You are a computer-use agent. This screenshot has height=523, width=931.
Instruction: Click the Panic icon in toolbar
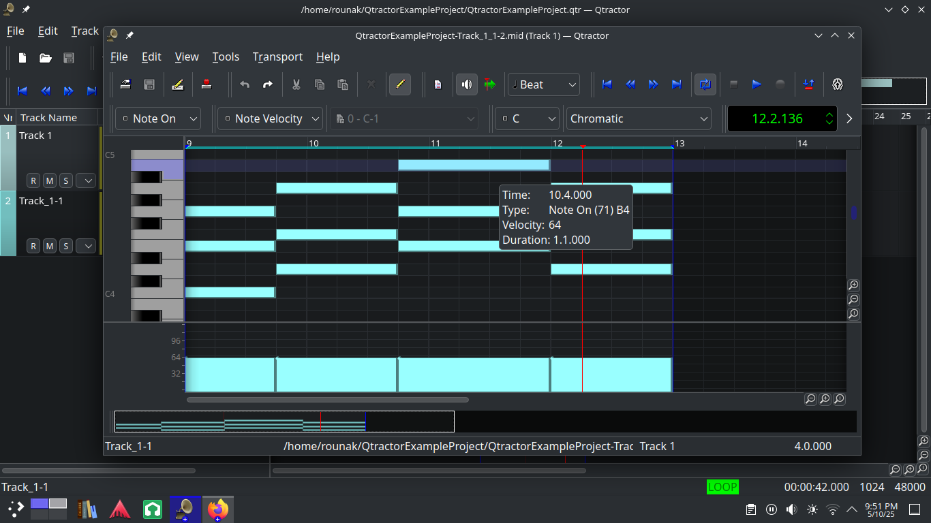(838, 84)
